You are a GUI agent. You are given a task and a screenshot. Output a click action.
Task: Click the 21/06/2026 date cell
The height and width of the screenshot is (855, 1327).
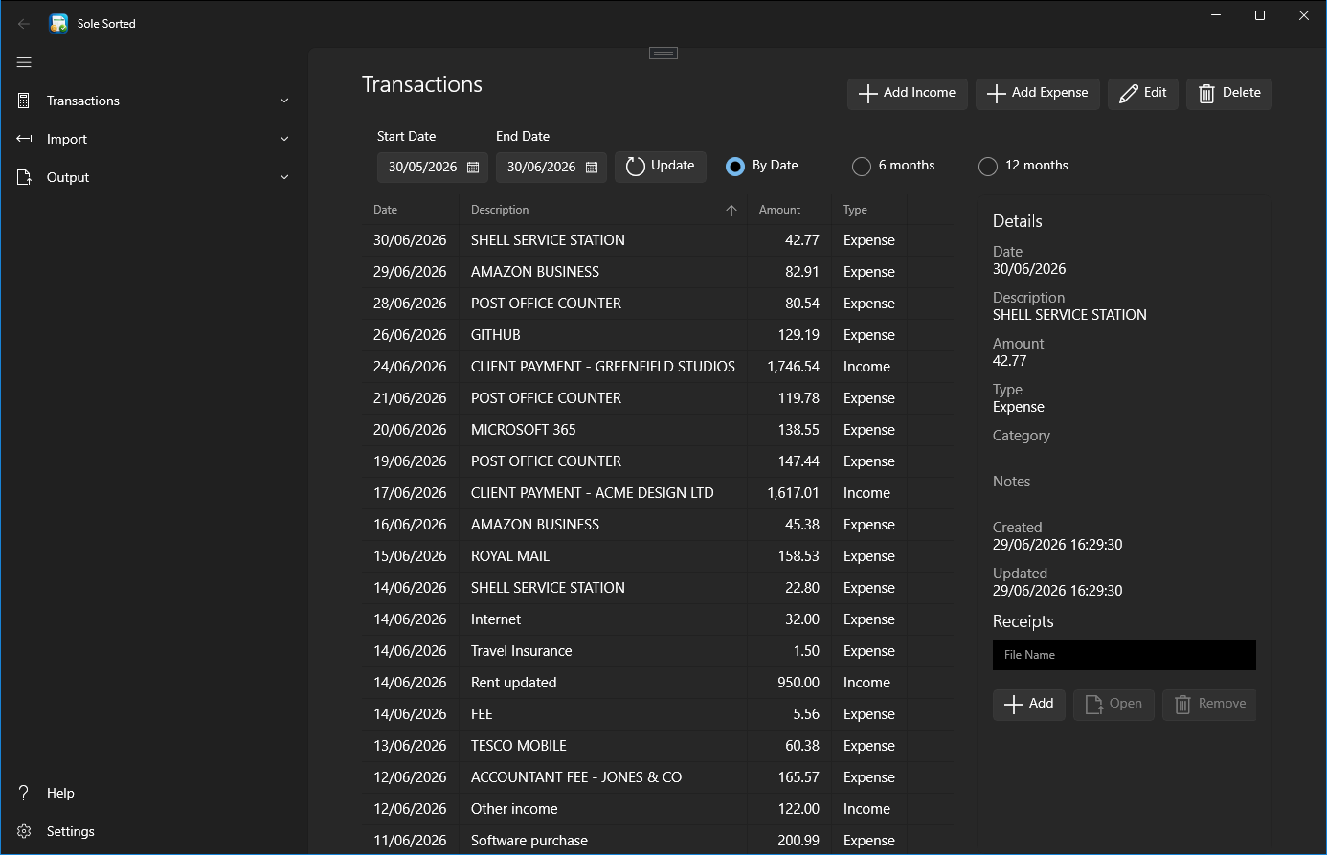[x=410, y=398]
